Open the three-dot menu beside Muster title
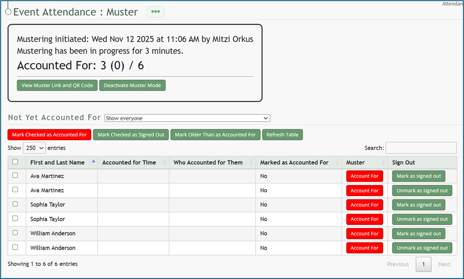This screenshot has height=279, width=464. click(155, 12)
